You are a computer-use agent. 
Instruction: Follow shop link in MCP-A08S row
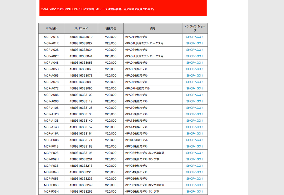click(x=195, y=95)
